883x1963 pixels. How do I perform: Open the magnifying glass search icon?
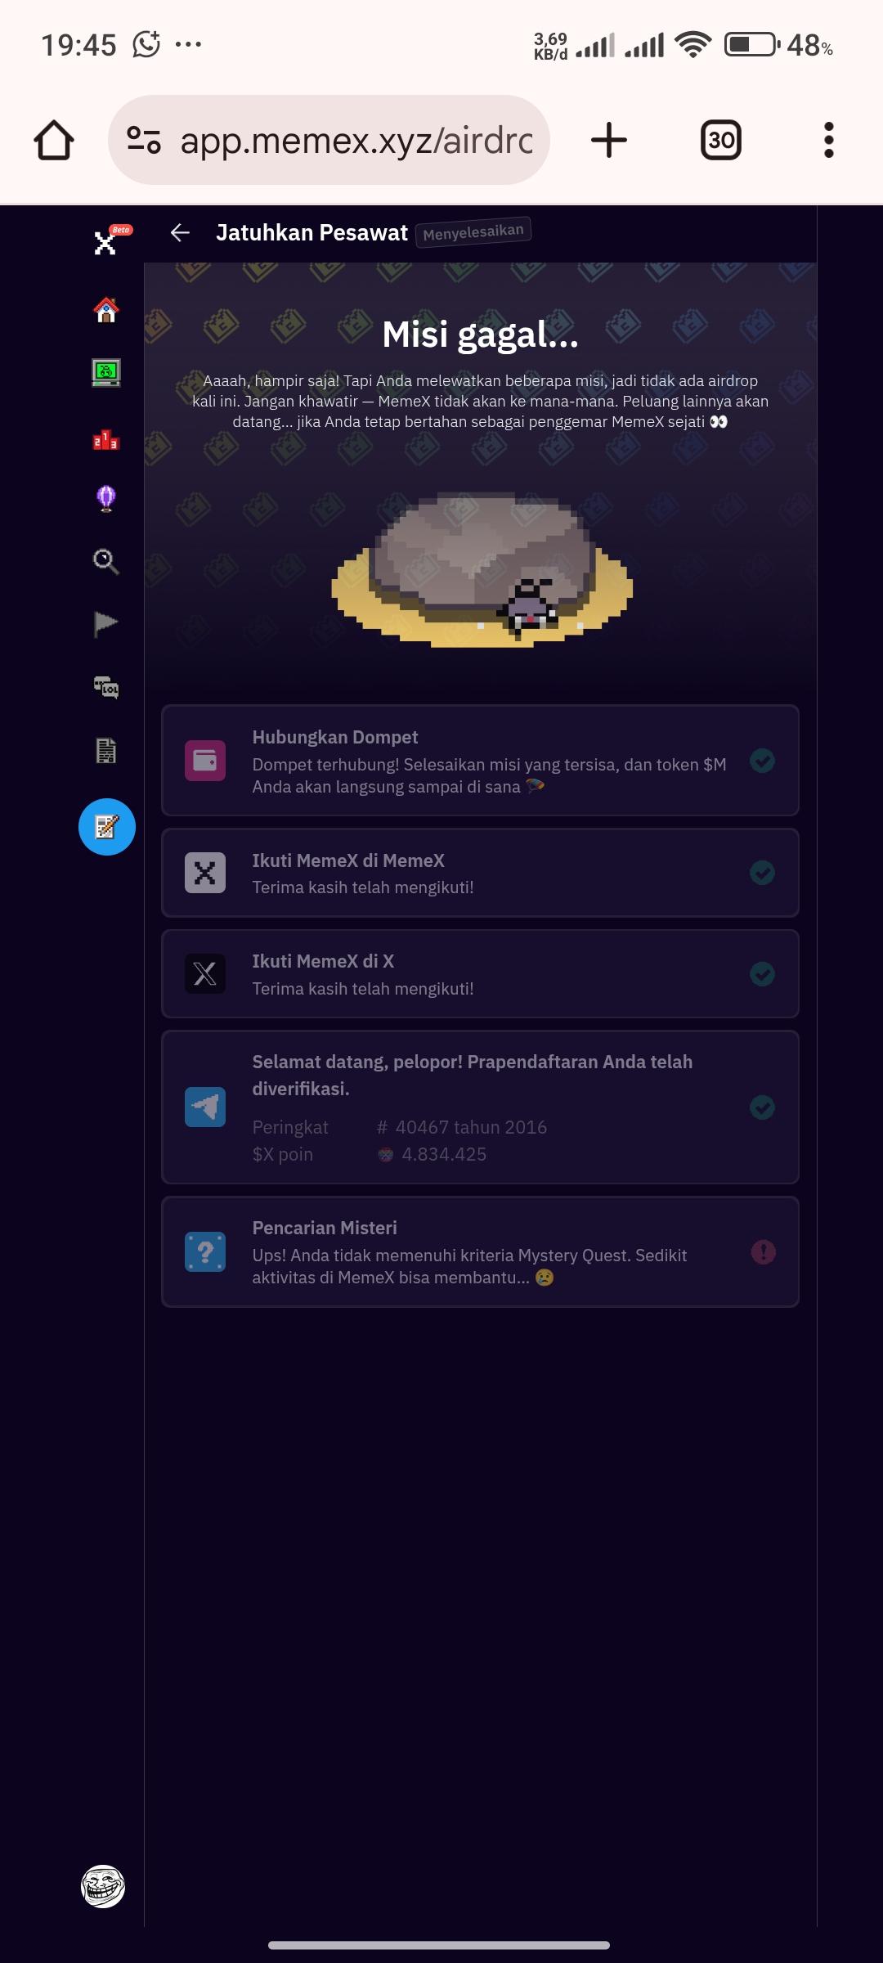[x=106, y=561]
